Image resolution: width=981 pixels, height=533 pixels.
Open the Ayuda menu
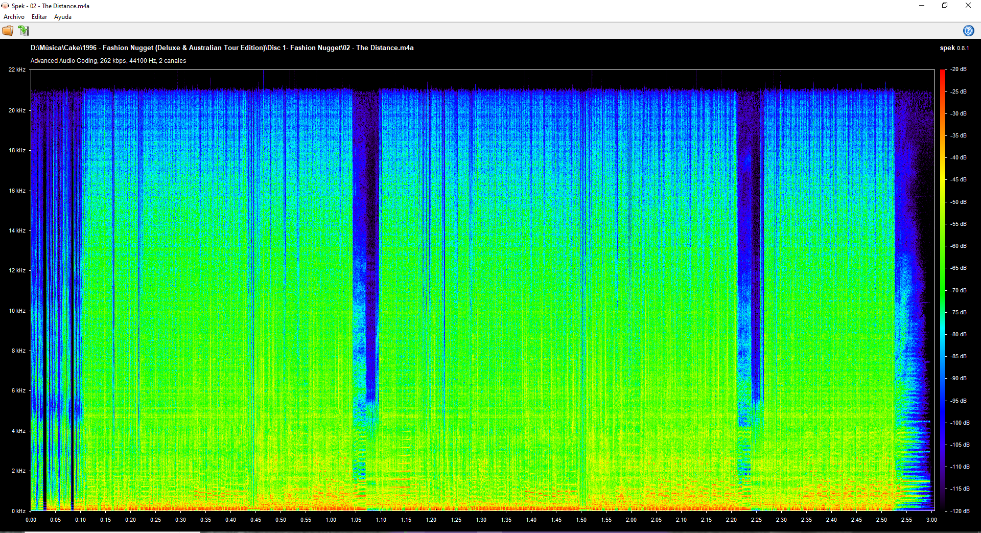coord(63,17)
